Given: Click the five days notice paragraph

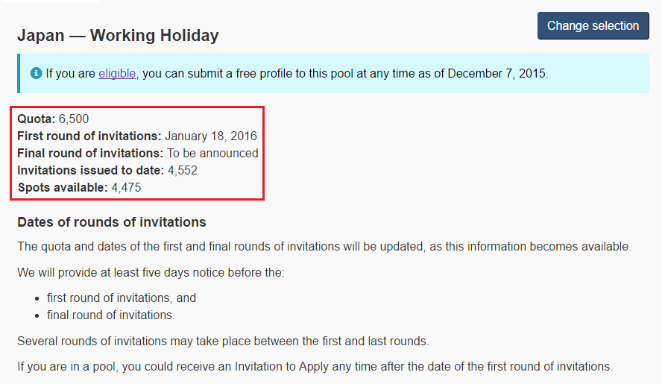Looking at the screenshot, I should click(151, 272).
